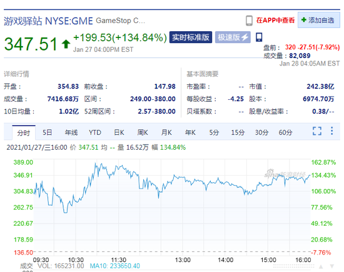Viewport: 344px width, 272px height.
Task: Click the 添加自选 button
Action: coord(319,20)
